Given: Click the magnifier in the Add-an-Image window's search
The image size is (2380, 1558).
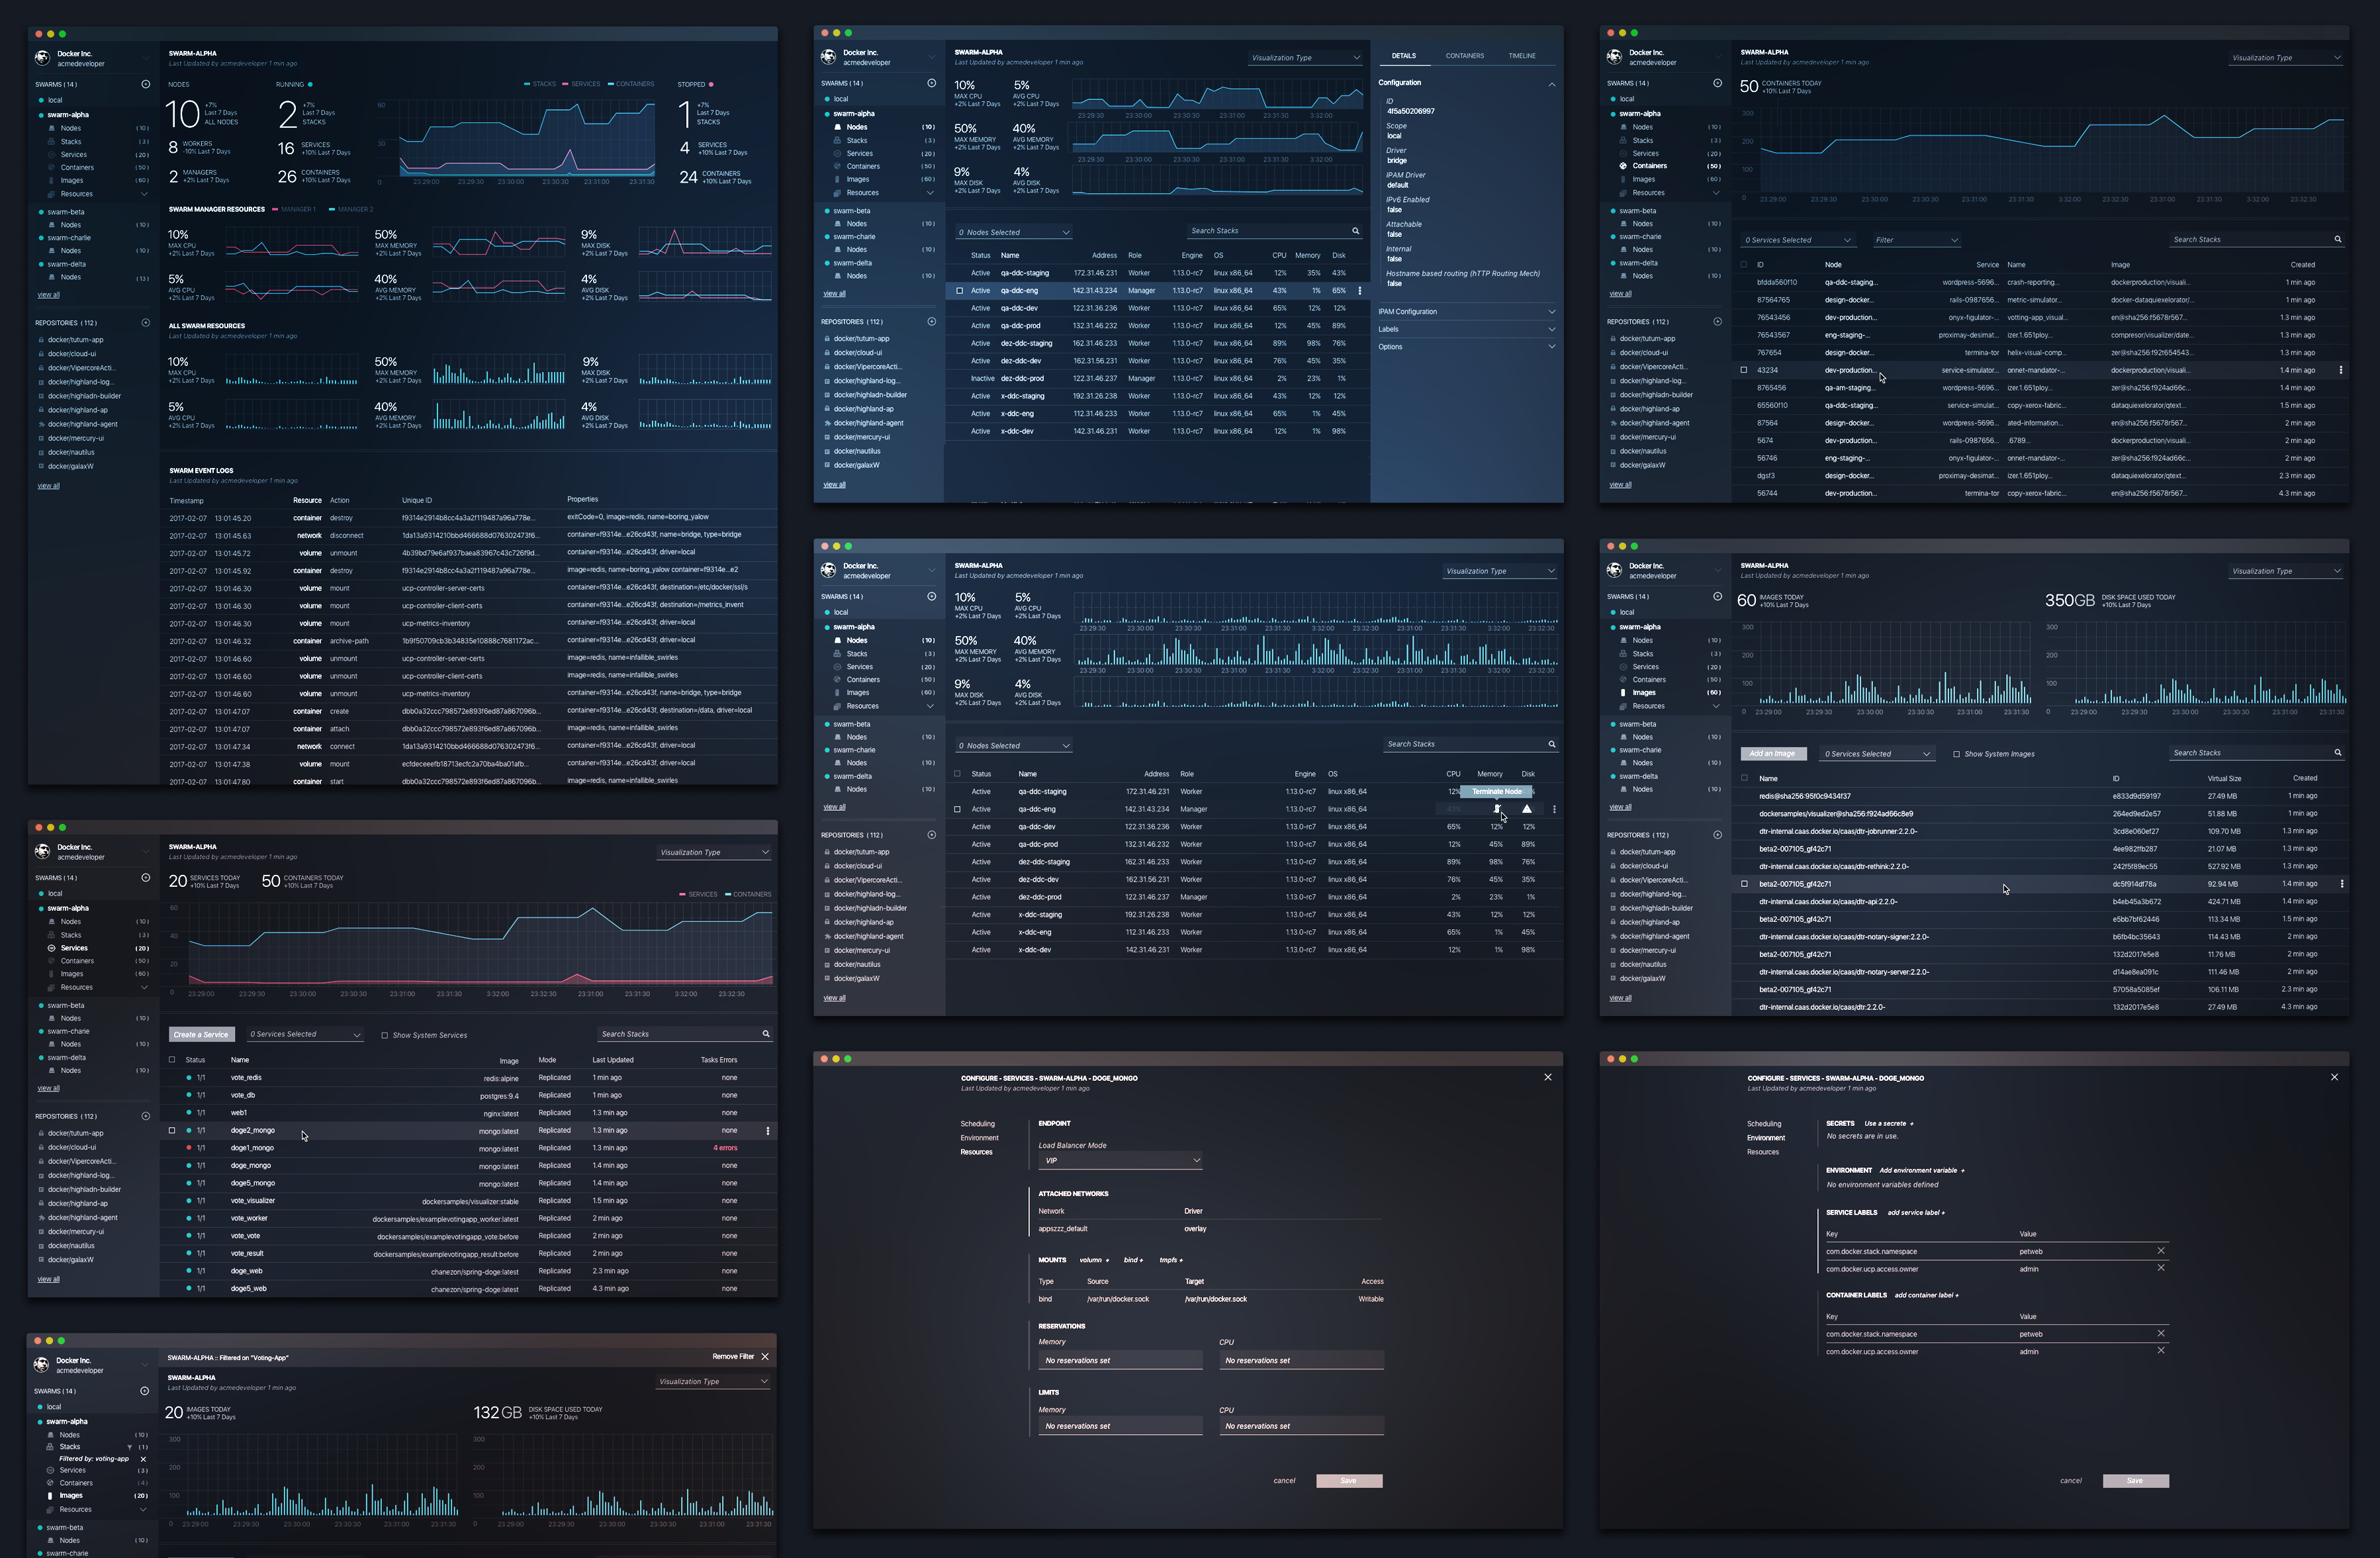Looking at the screenshot, I should pos(2338,753).
